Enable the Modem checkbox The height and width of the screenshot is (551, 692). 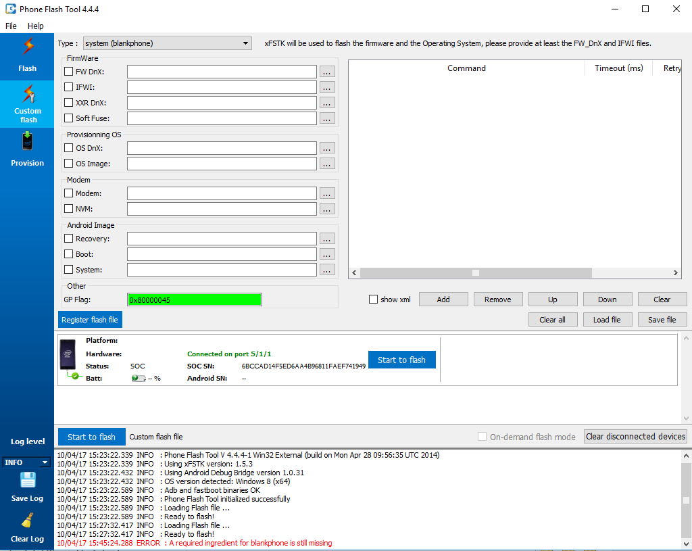click(x=68, y=193)
